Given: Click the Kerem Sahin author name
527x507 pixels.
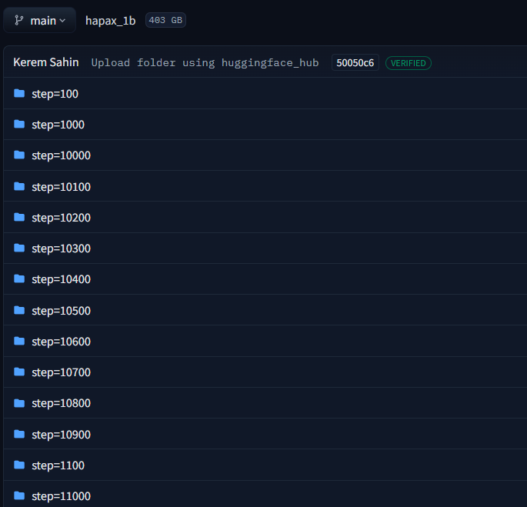Looking at the screenshot, I should [x=46, y=62].
